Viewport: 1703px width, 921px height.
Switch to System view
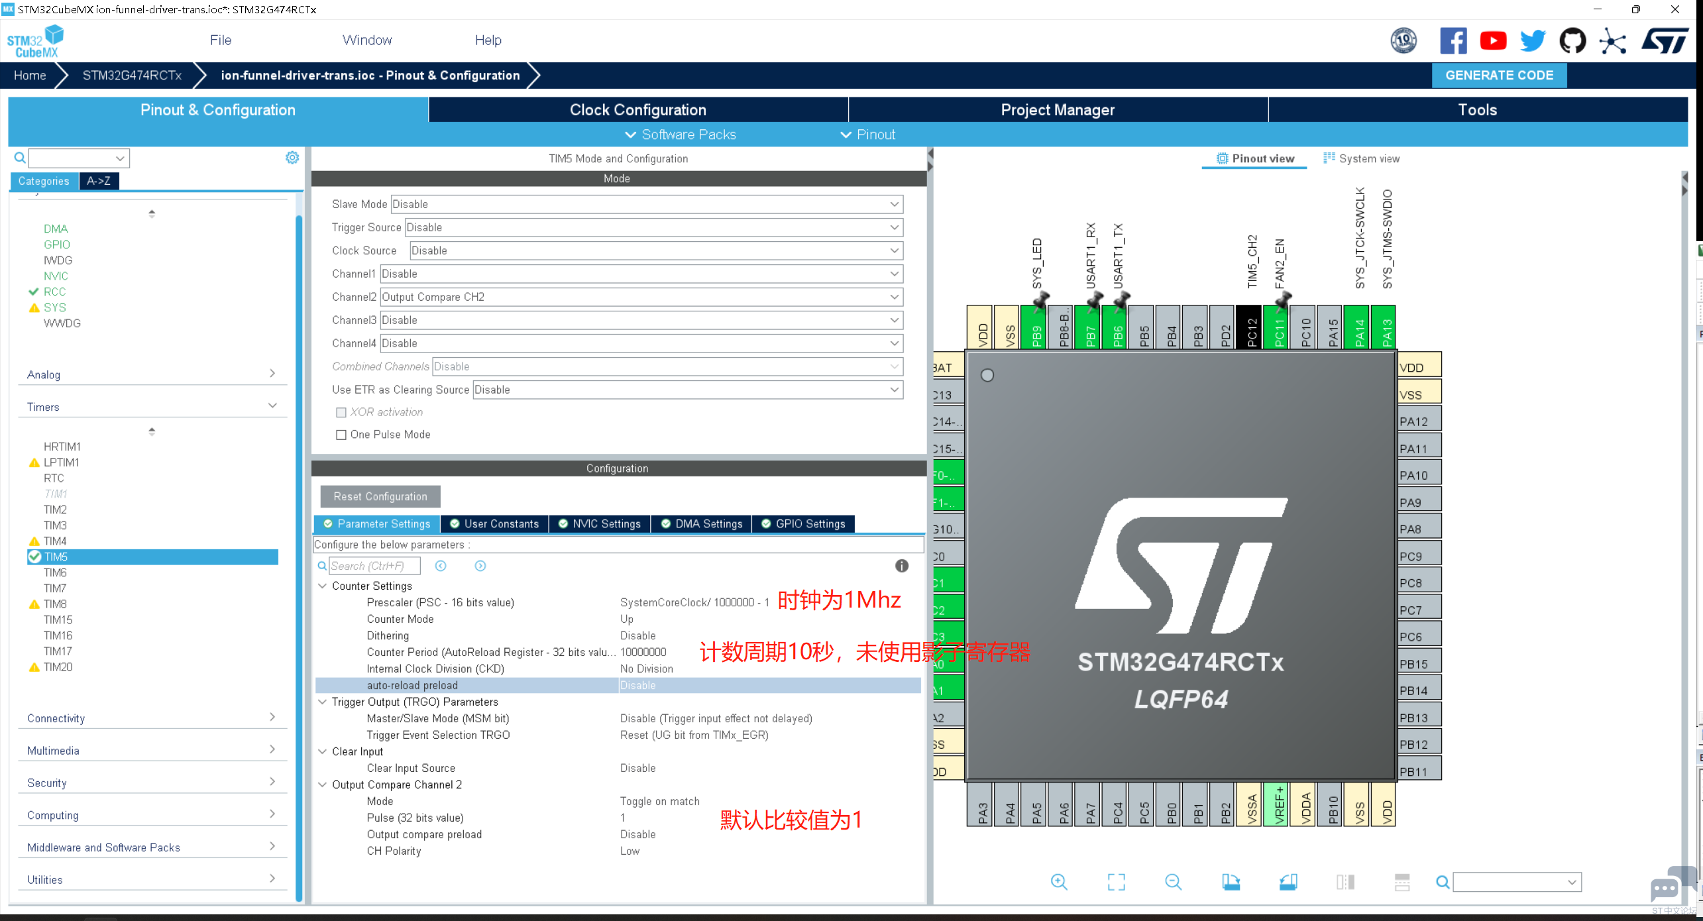tap(1361, 158)
